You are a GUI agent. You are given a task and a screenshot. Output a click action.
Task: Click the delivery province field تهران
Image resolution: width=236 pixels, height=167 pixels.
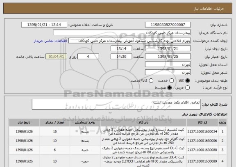click(x=168, y=65)
